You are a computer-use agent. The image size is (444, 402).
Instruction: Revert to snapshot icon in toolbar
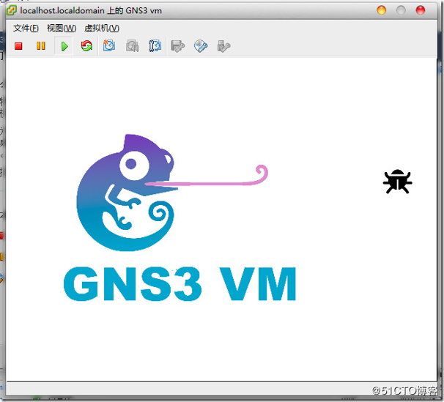pyautogui.click(x=132, y=46)
